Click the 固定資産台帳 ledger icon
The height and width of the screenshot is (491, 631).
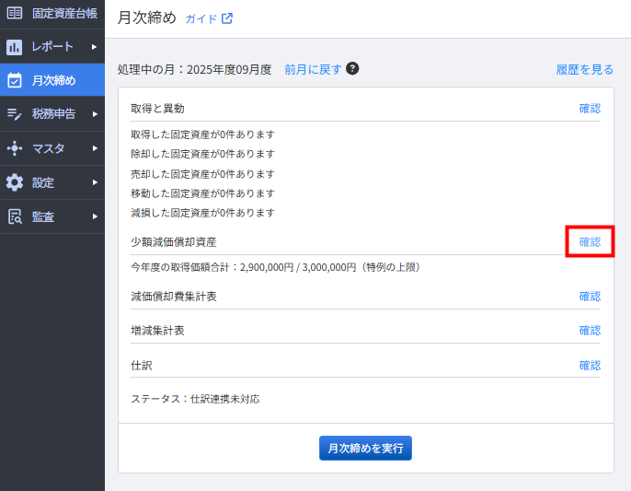pyautogui.click(x=15, y=13)
